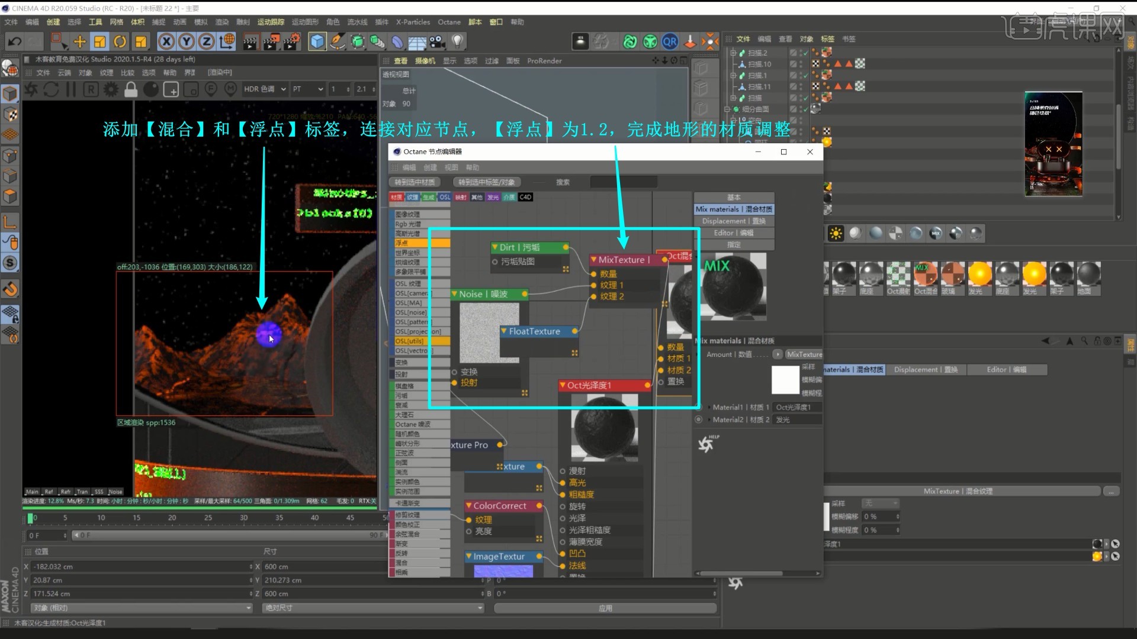Click the 应用 apply button
1137x639 pixels.
coord(605,608)
